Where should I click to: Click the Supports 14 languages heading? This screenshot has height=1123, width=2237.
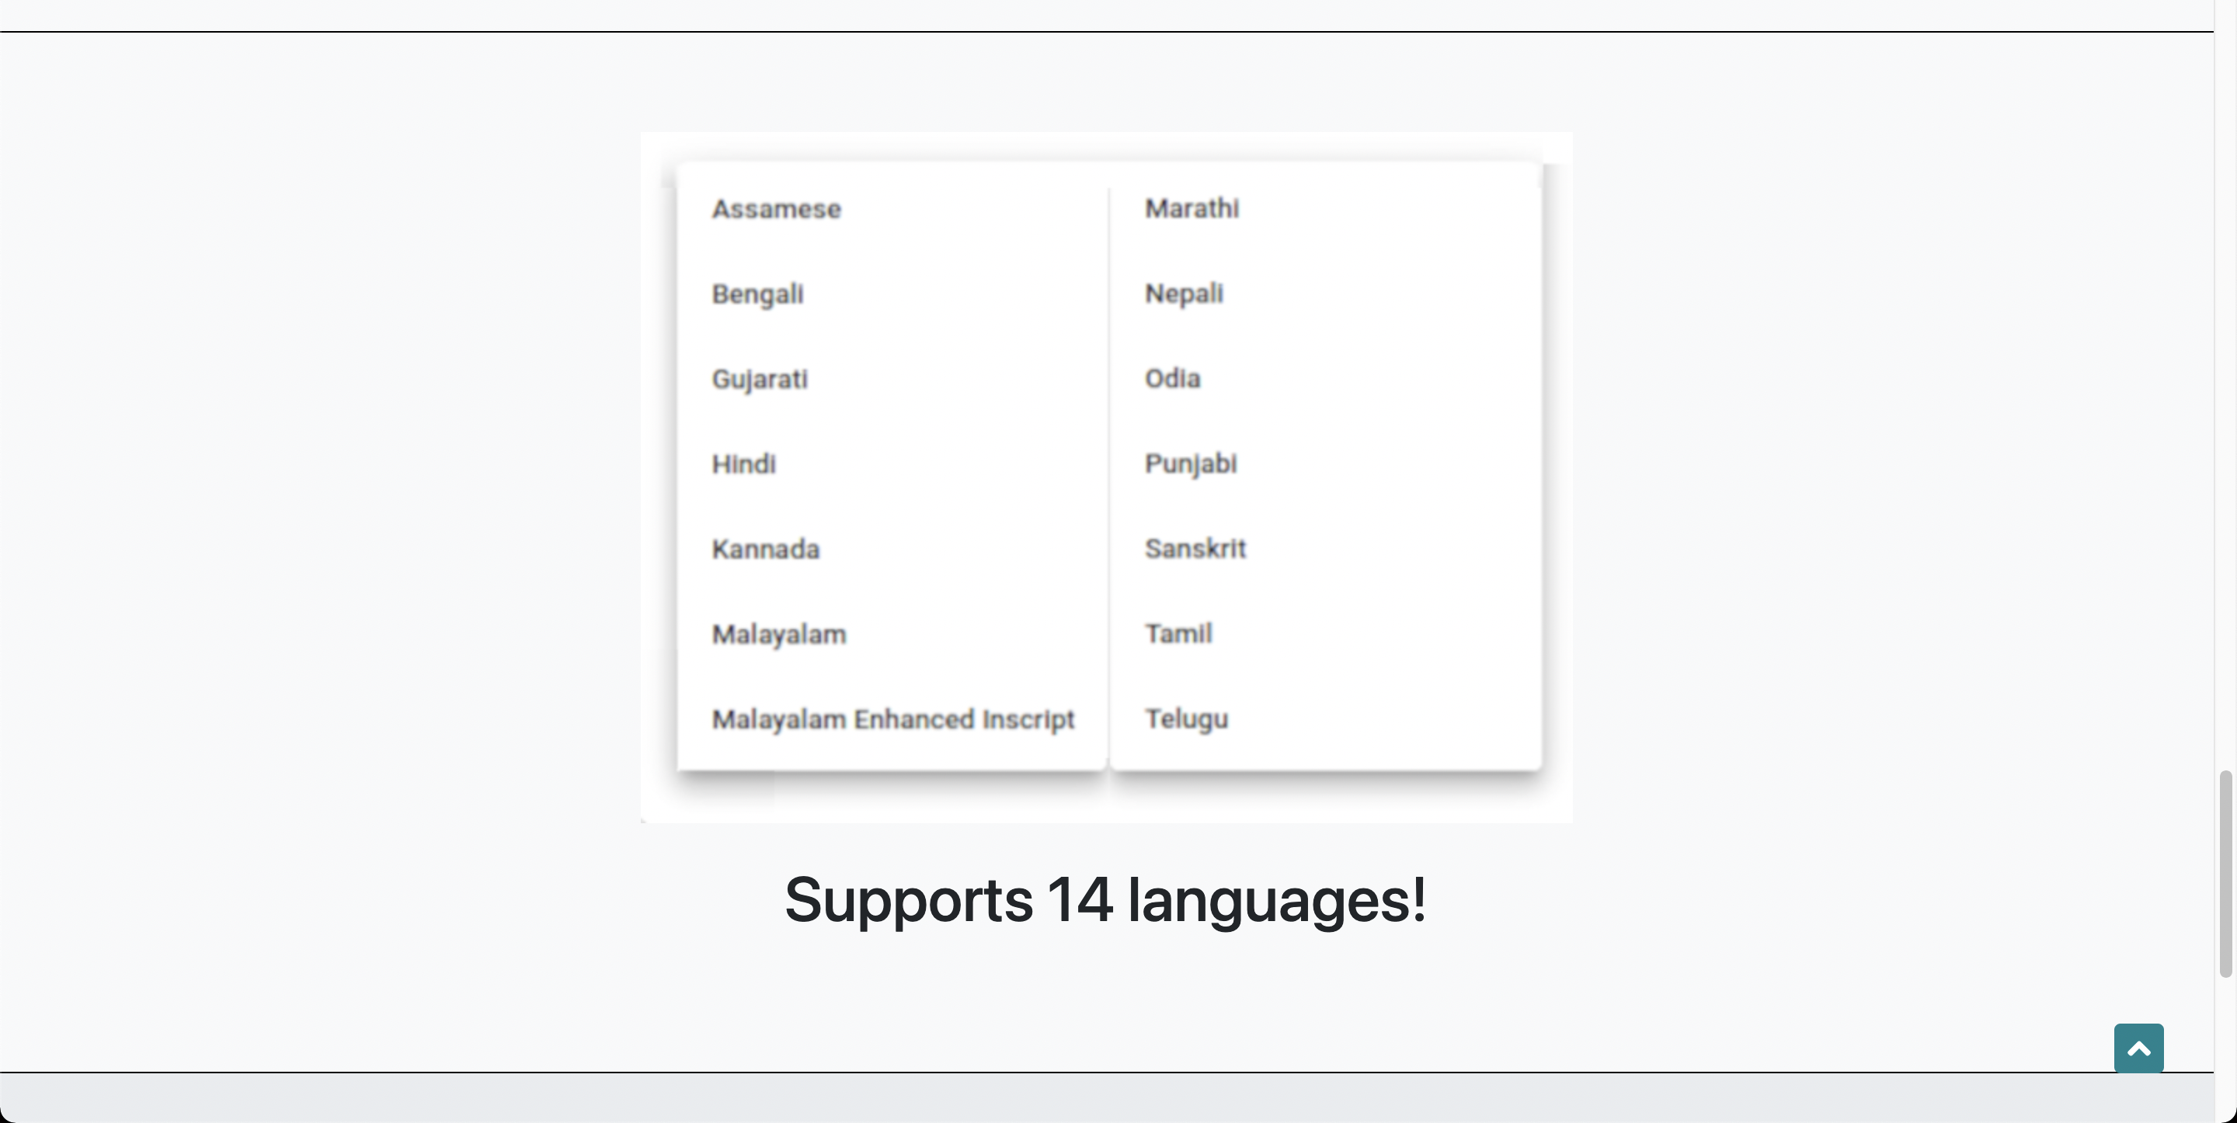coord(1105,902)
